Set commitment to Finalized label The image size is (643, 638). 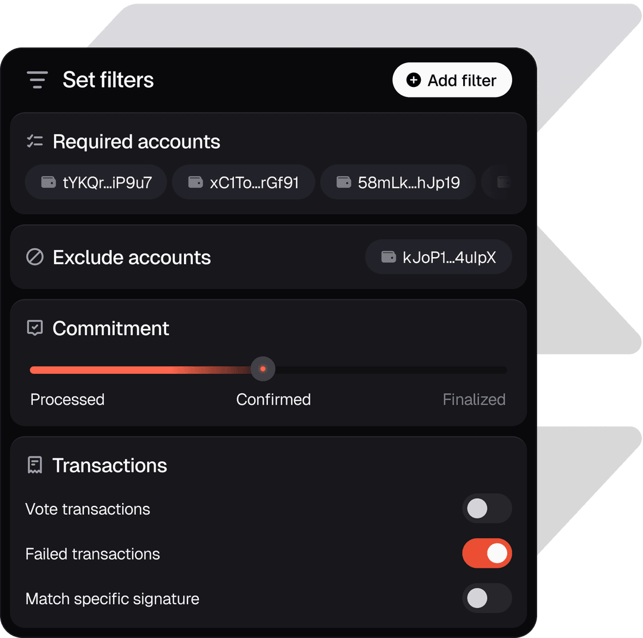pyautogui.click(x=474, y=399)
